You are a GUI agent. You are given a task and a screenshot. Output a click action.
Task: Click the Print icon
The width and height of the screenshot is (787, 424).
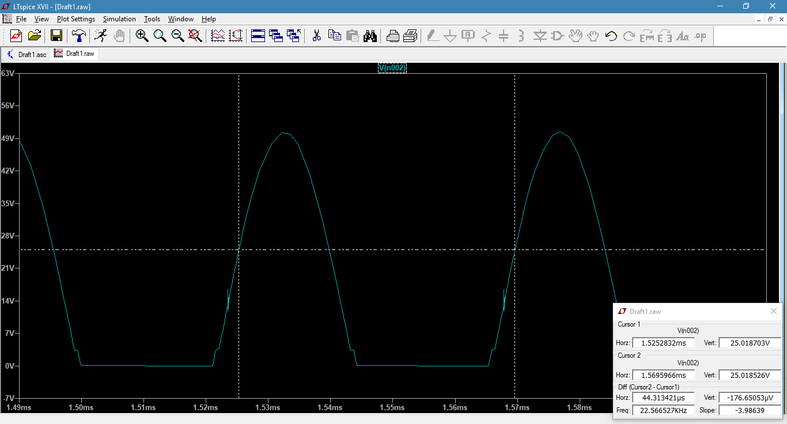410,36
